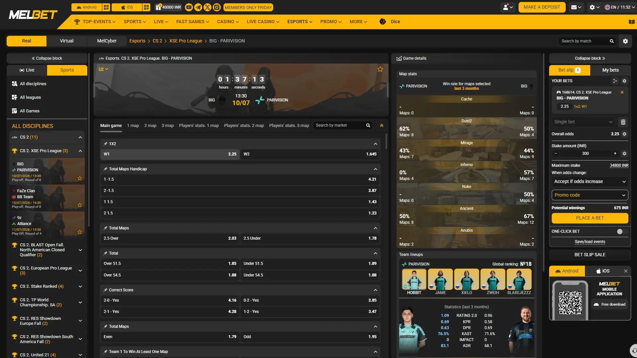Collapse the Correct Score market

click(375, 290)
